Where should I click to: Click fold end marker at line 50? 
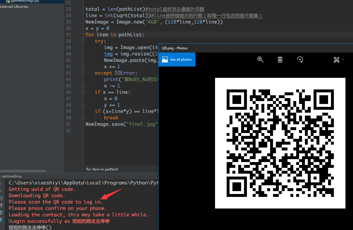[x=83, y=118]
